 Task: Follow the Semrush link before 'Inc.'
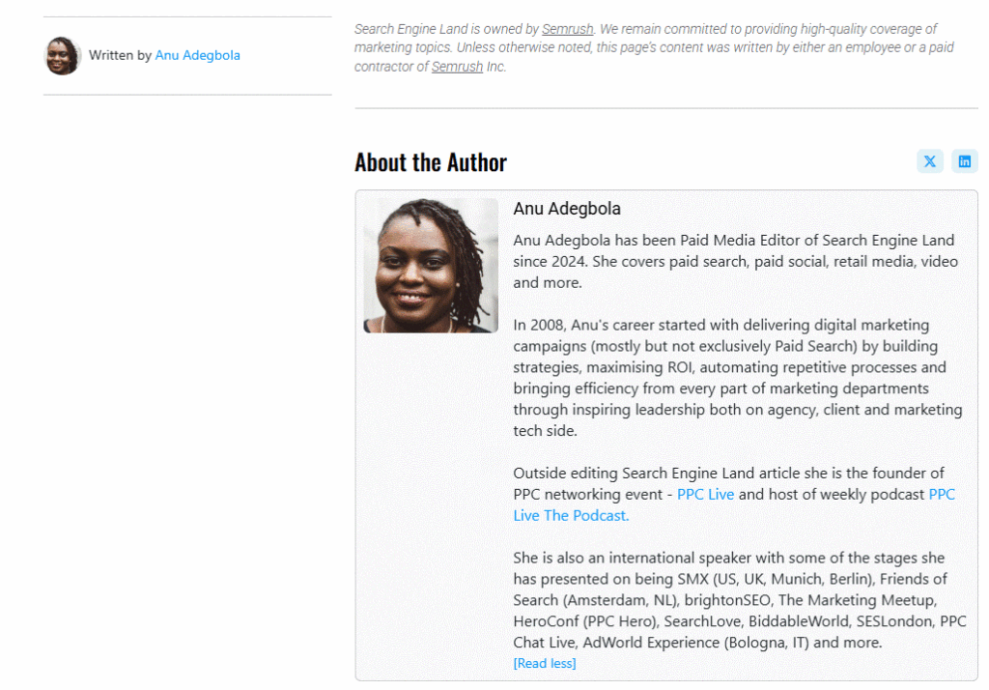[x=457, y=67]
